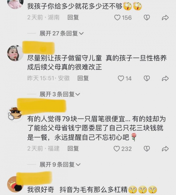This screenshot has height=195, width=176.
Task: Expand 展开27条回复 replies
Action: click(x=62, y=33)
